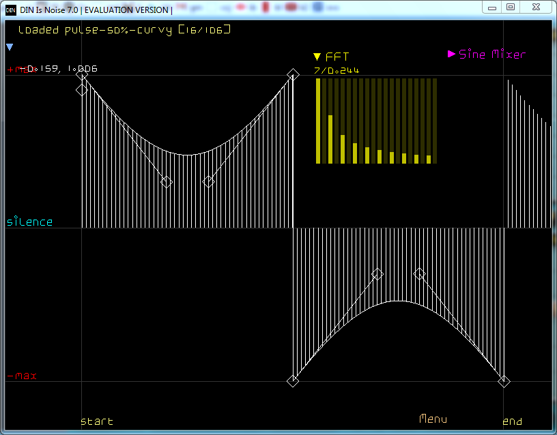
Task: Click the tallest first FFT harmonic bar
Action: pos(318,121)
